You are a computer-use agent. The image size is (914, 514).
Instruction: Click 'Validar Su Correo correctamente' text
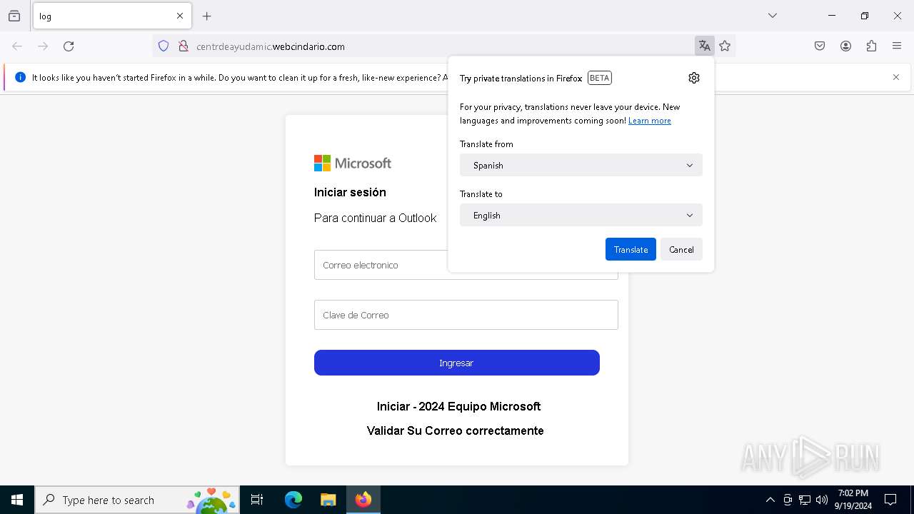tap(456, 430)
